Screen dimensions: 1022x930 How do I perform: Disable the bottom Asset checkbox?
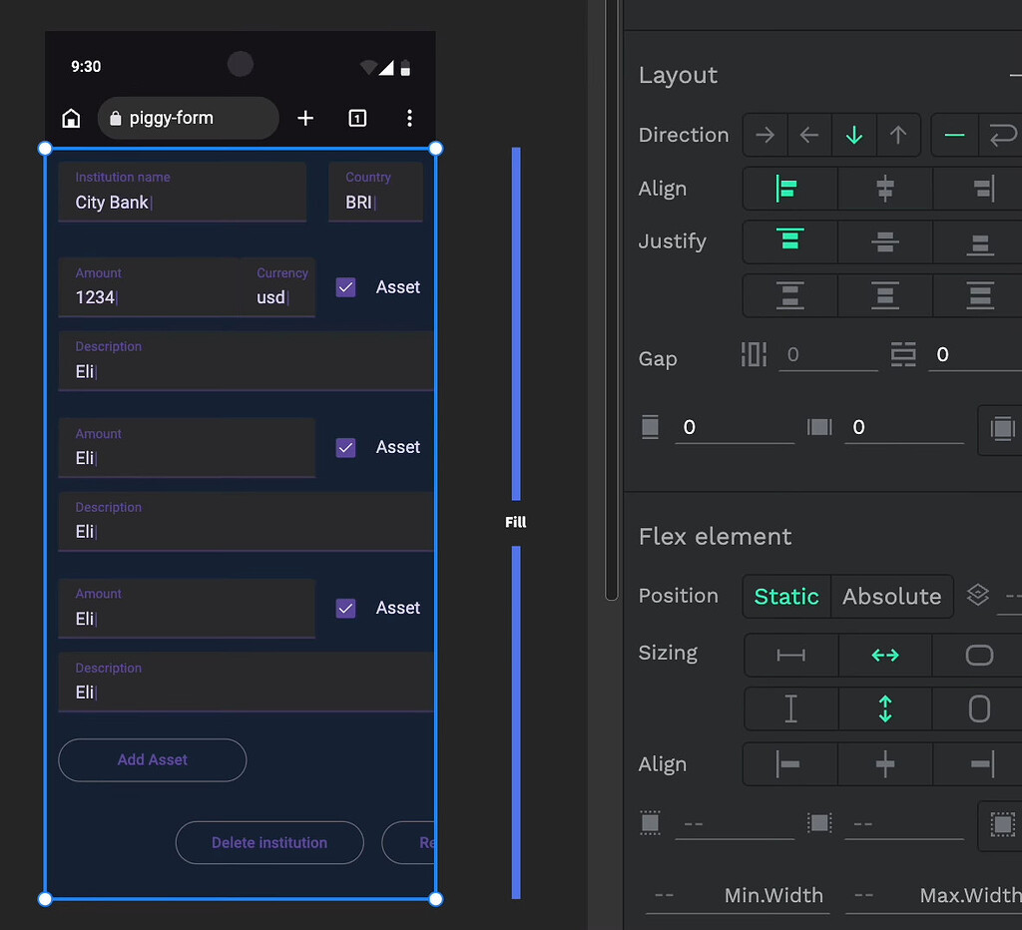click(x=345, y=608)
